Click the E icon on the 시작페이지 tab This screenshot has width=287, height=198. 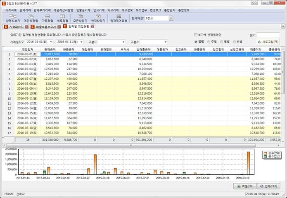pyautogui.click(x=6, y=27)
